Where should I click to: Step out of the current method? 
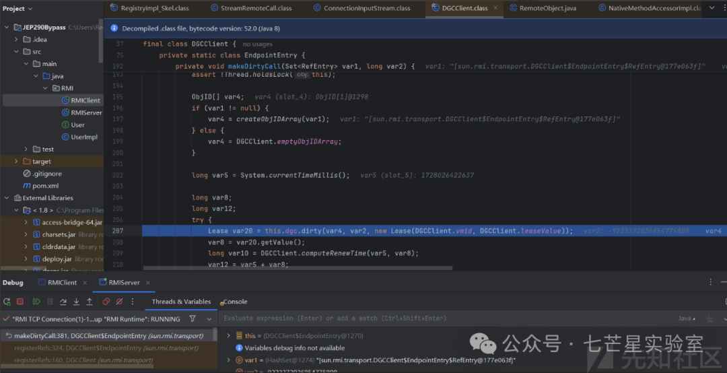[x=90, y=302]
